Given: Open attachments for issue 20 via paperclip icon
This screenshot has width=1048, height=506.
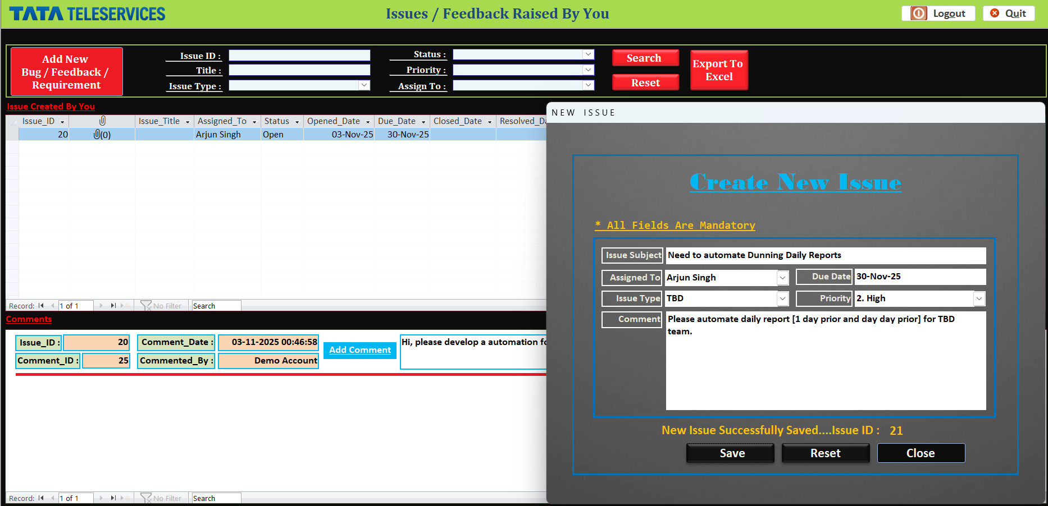Looking at the screenshot, I should 101,134.
